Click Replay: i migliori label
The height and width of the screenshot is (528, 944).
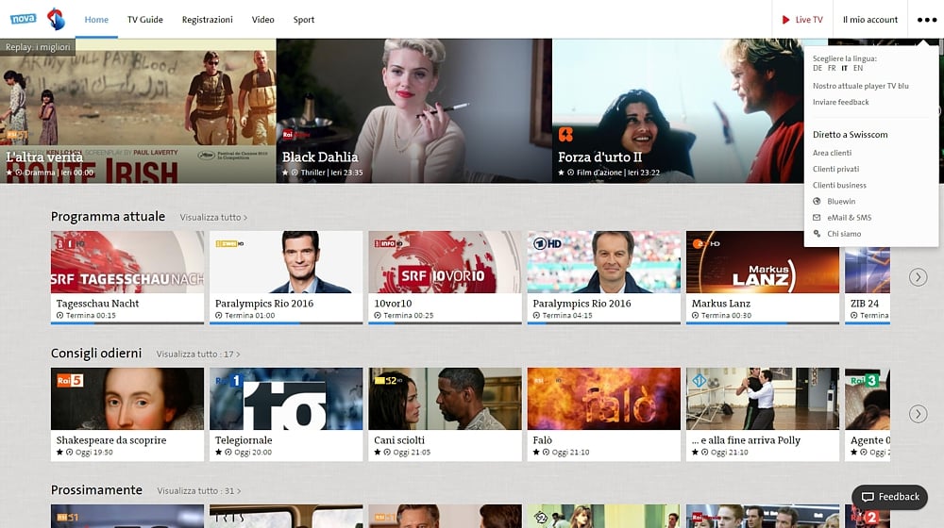tap(38, 47)
